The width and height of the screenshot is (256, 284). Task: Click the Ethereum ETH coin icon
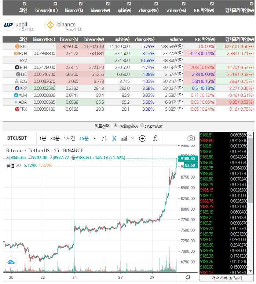click(x=17, y=68)
